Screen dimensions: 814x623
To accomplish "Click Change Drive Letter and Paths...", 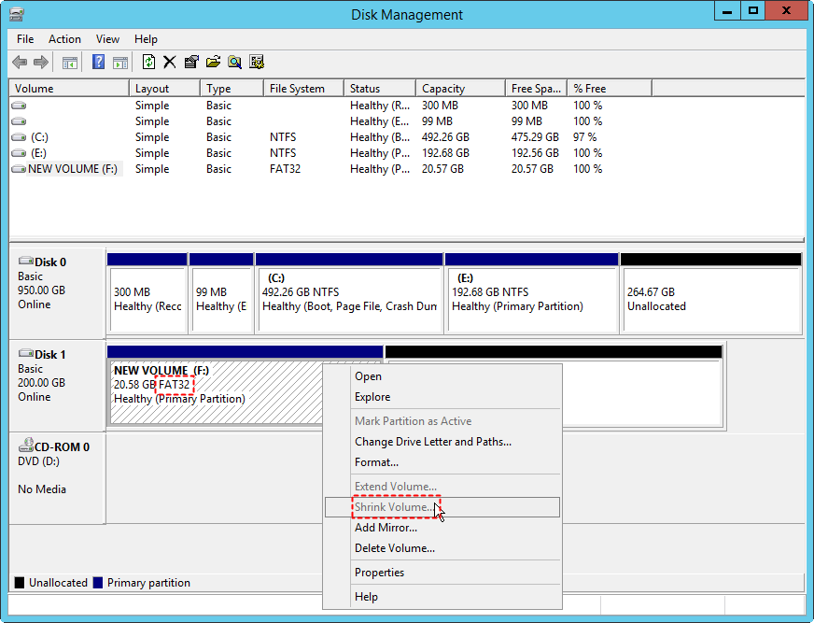I will pyautogui.click(x=432, y=442).
